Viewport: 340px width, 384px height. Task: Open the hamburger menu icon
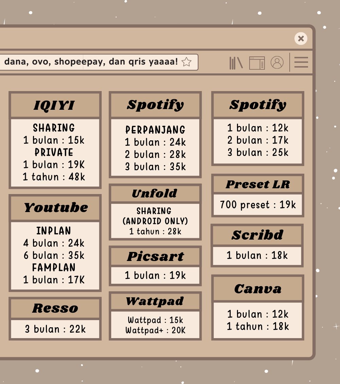(301, 62)
